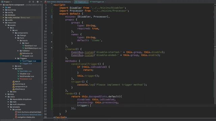Click the 'Please implement trigger method' string
This screenshot has height=121, width=216.
click(119, 85)
